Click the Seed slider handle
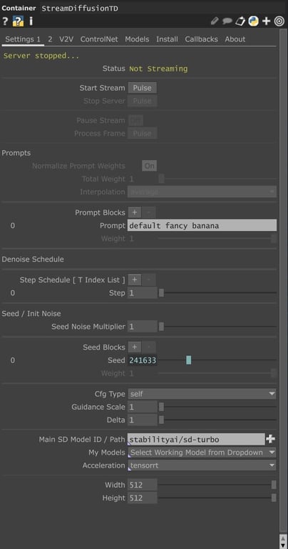 [188, 360]
